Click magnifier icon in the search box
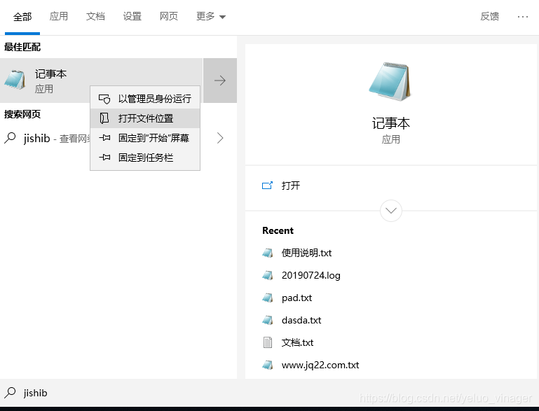Image resolution: width=539 pixels, height=411 pixels. click(11, 393)
